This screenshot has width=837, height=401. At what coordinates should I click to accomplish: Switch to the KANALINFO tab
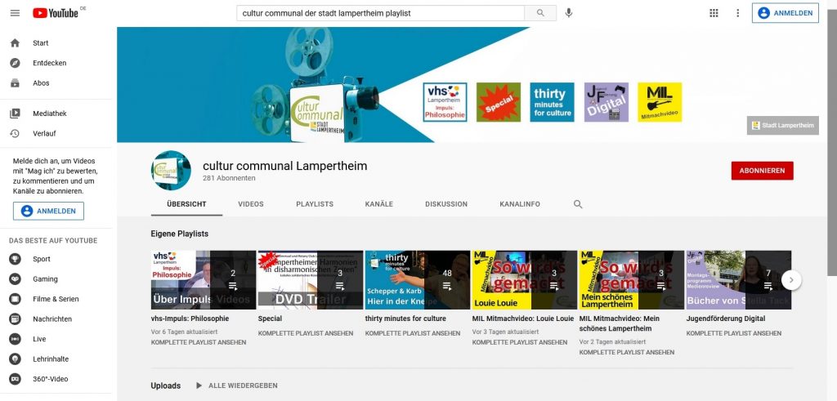(520, 204)
